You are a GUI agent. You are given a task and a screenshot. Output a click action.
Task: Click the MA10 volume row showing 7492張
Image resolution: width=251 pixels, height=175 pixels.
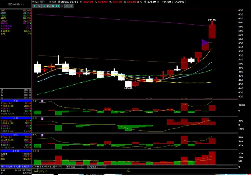[x=16, y=159]
